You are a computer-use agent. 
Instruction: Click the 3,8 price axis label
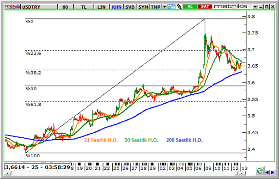coord(251,17)
